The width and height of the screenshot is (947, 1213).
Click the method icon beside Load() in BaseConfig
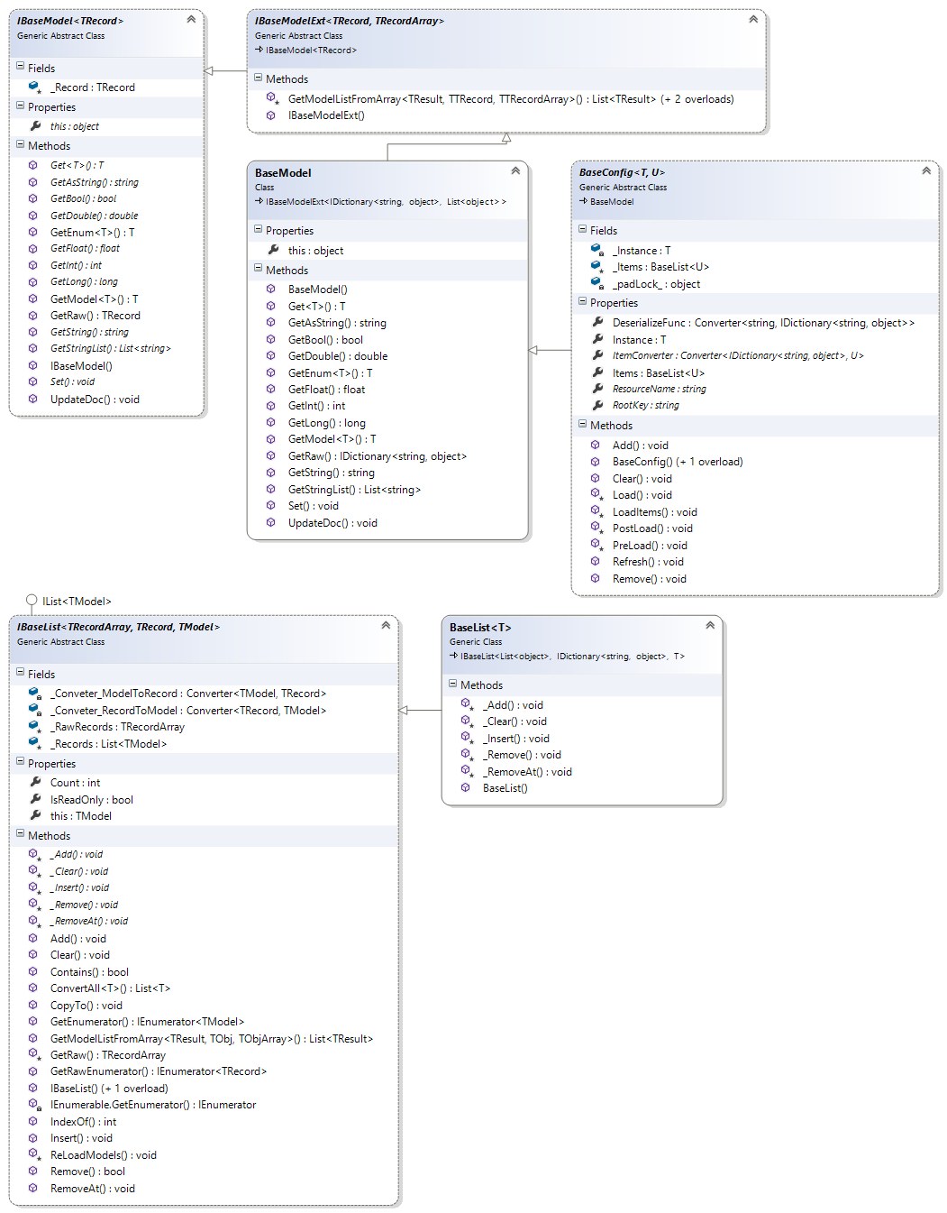pyautogui.click(x=596, y=494)
